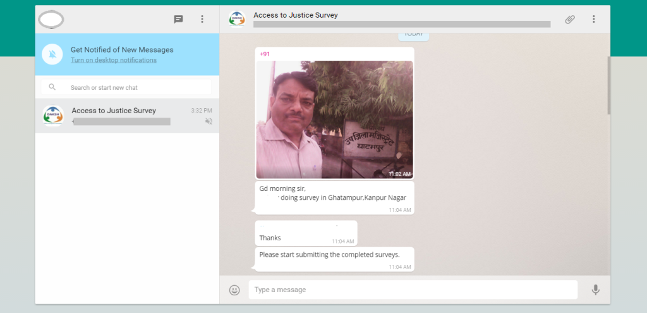Click the search magnifier icon
This screenshot has width=647, height=313.
[52, 87]
